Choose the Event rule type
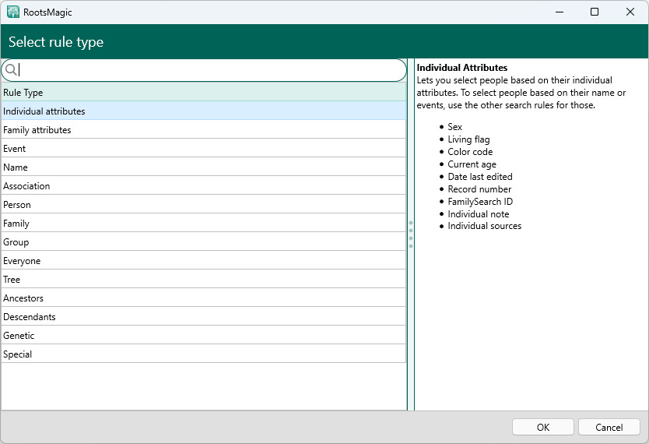649x444 pixels. pyautogui.click(x=204, y=148)
